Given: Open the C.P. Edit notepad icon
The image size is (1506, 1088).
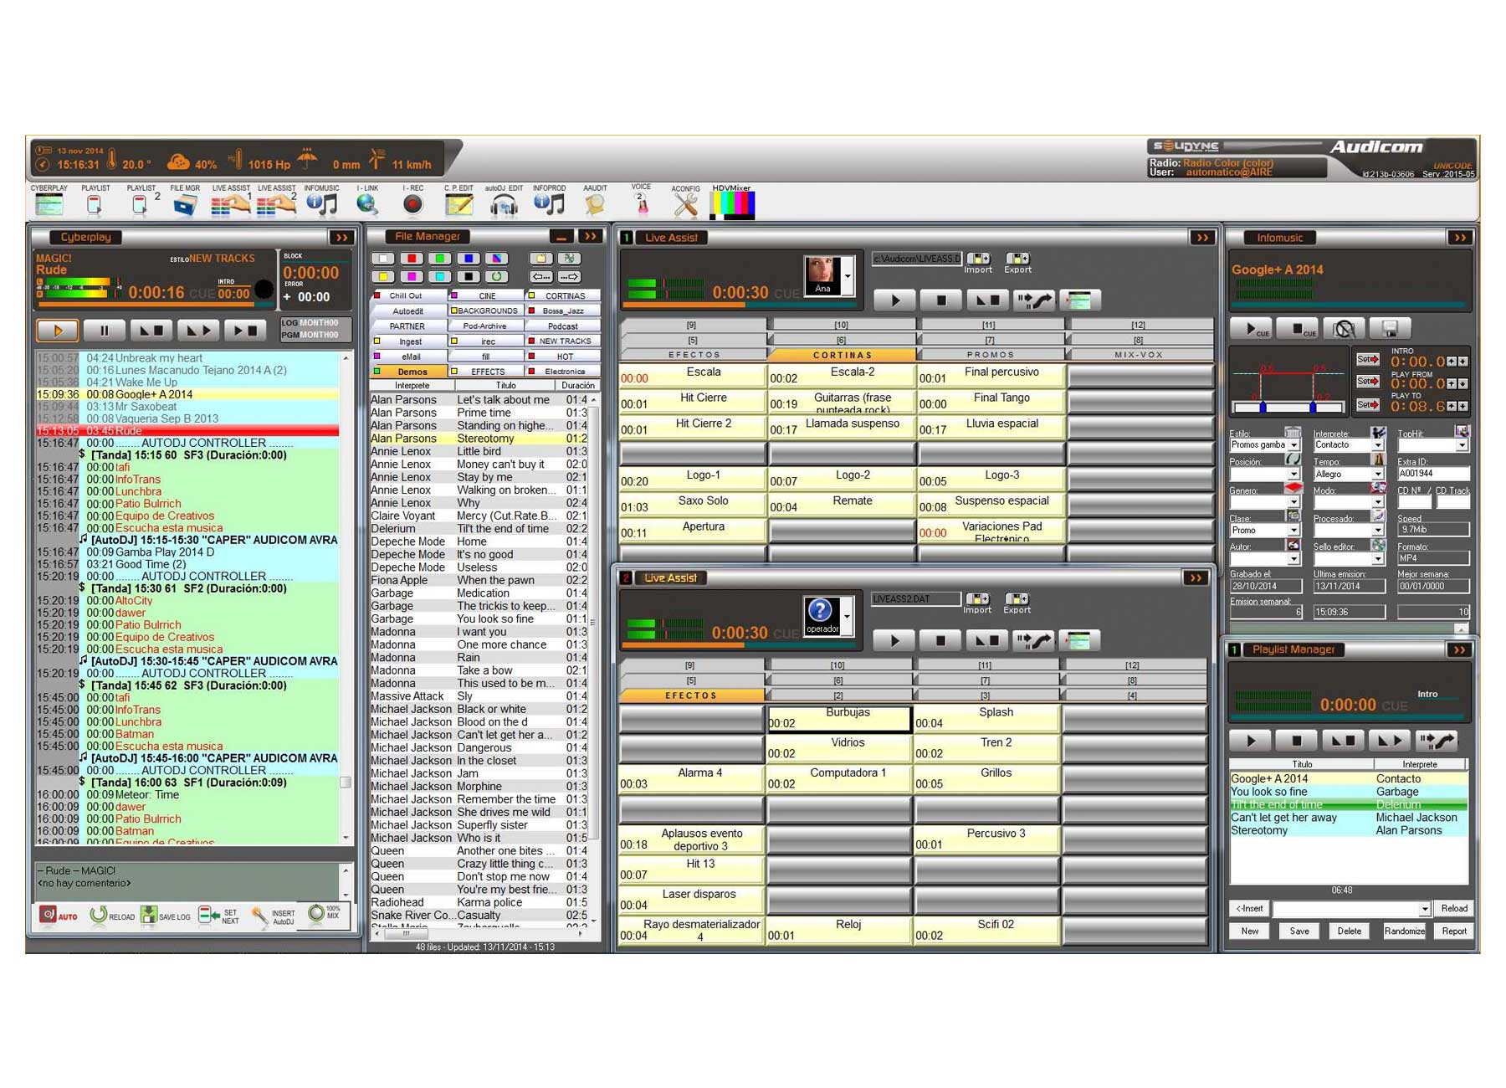Looking at the screenshot, I should (x=458, y=203).
